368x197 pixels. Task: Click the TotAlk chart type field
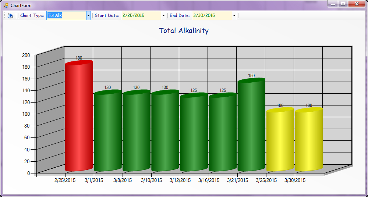(x=66, y=16)
